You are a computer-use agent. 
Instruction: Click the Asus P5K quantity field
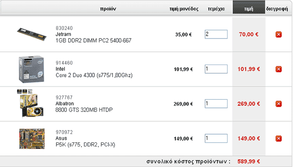pyautogui.click(x=216, y=139)
